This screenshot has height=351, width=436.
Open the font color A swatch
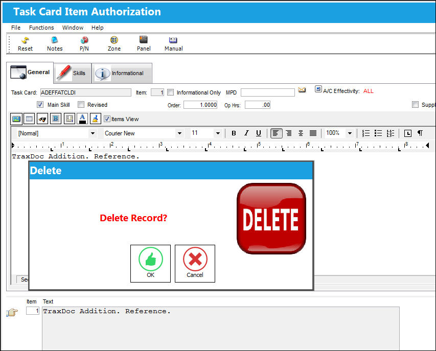click(x=83, y=119)
